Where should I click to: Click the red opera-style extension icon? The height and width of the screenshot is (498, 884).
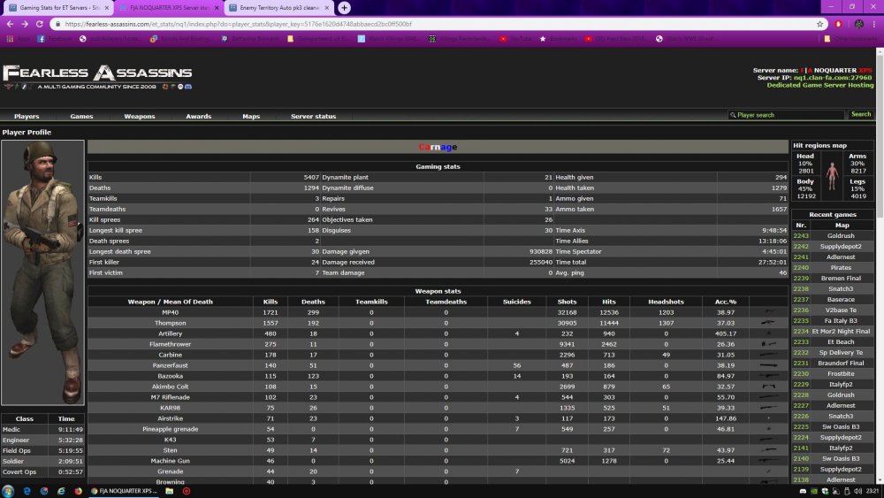tap(838, 24)
